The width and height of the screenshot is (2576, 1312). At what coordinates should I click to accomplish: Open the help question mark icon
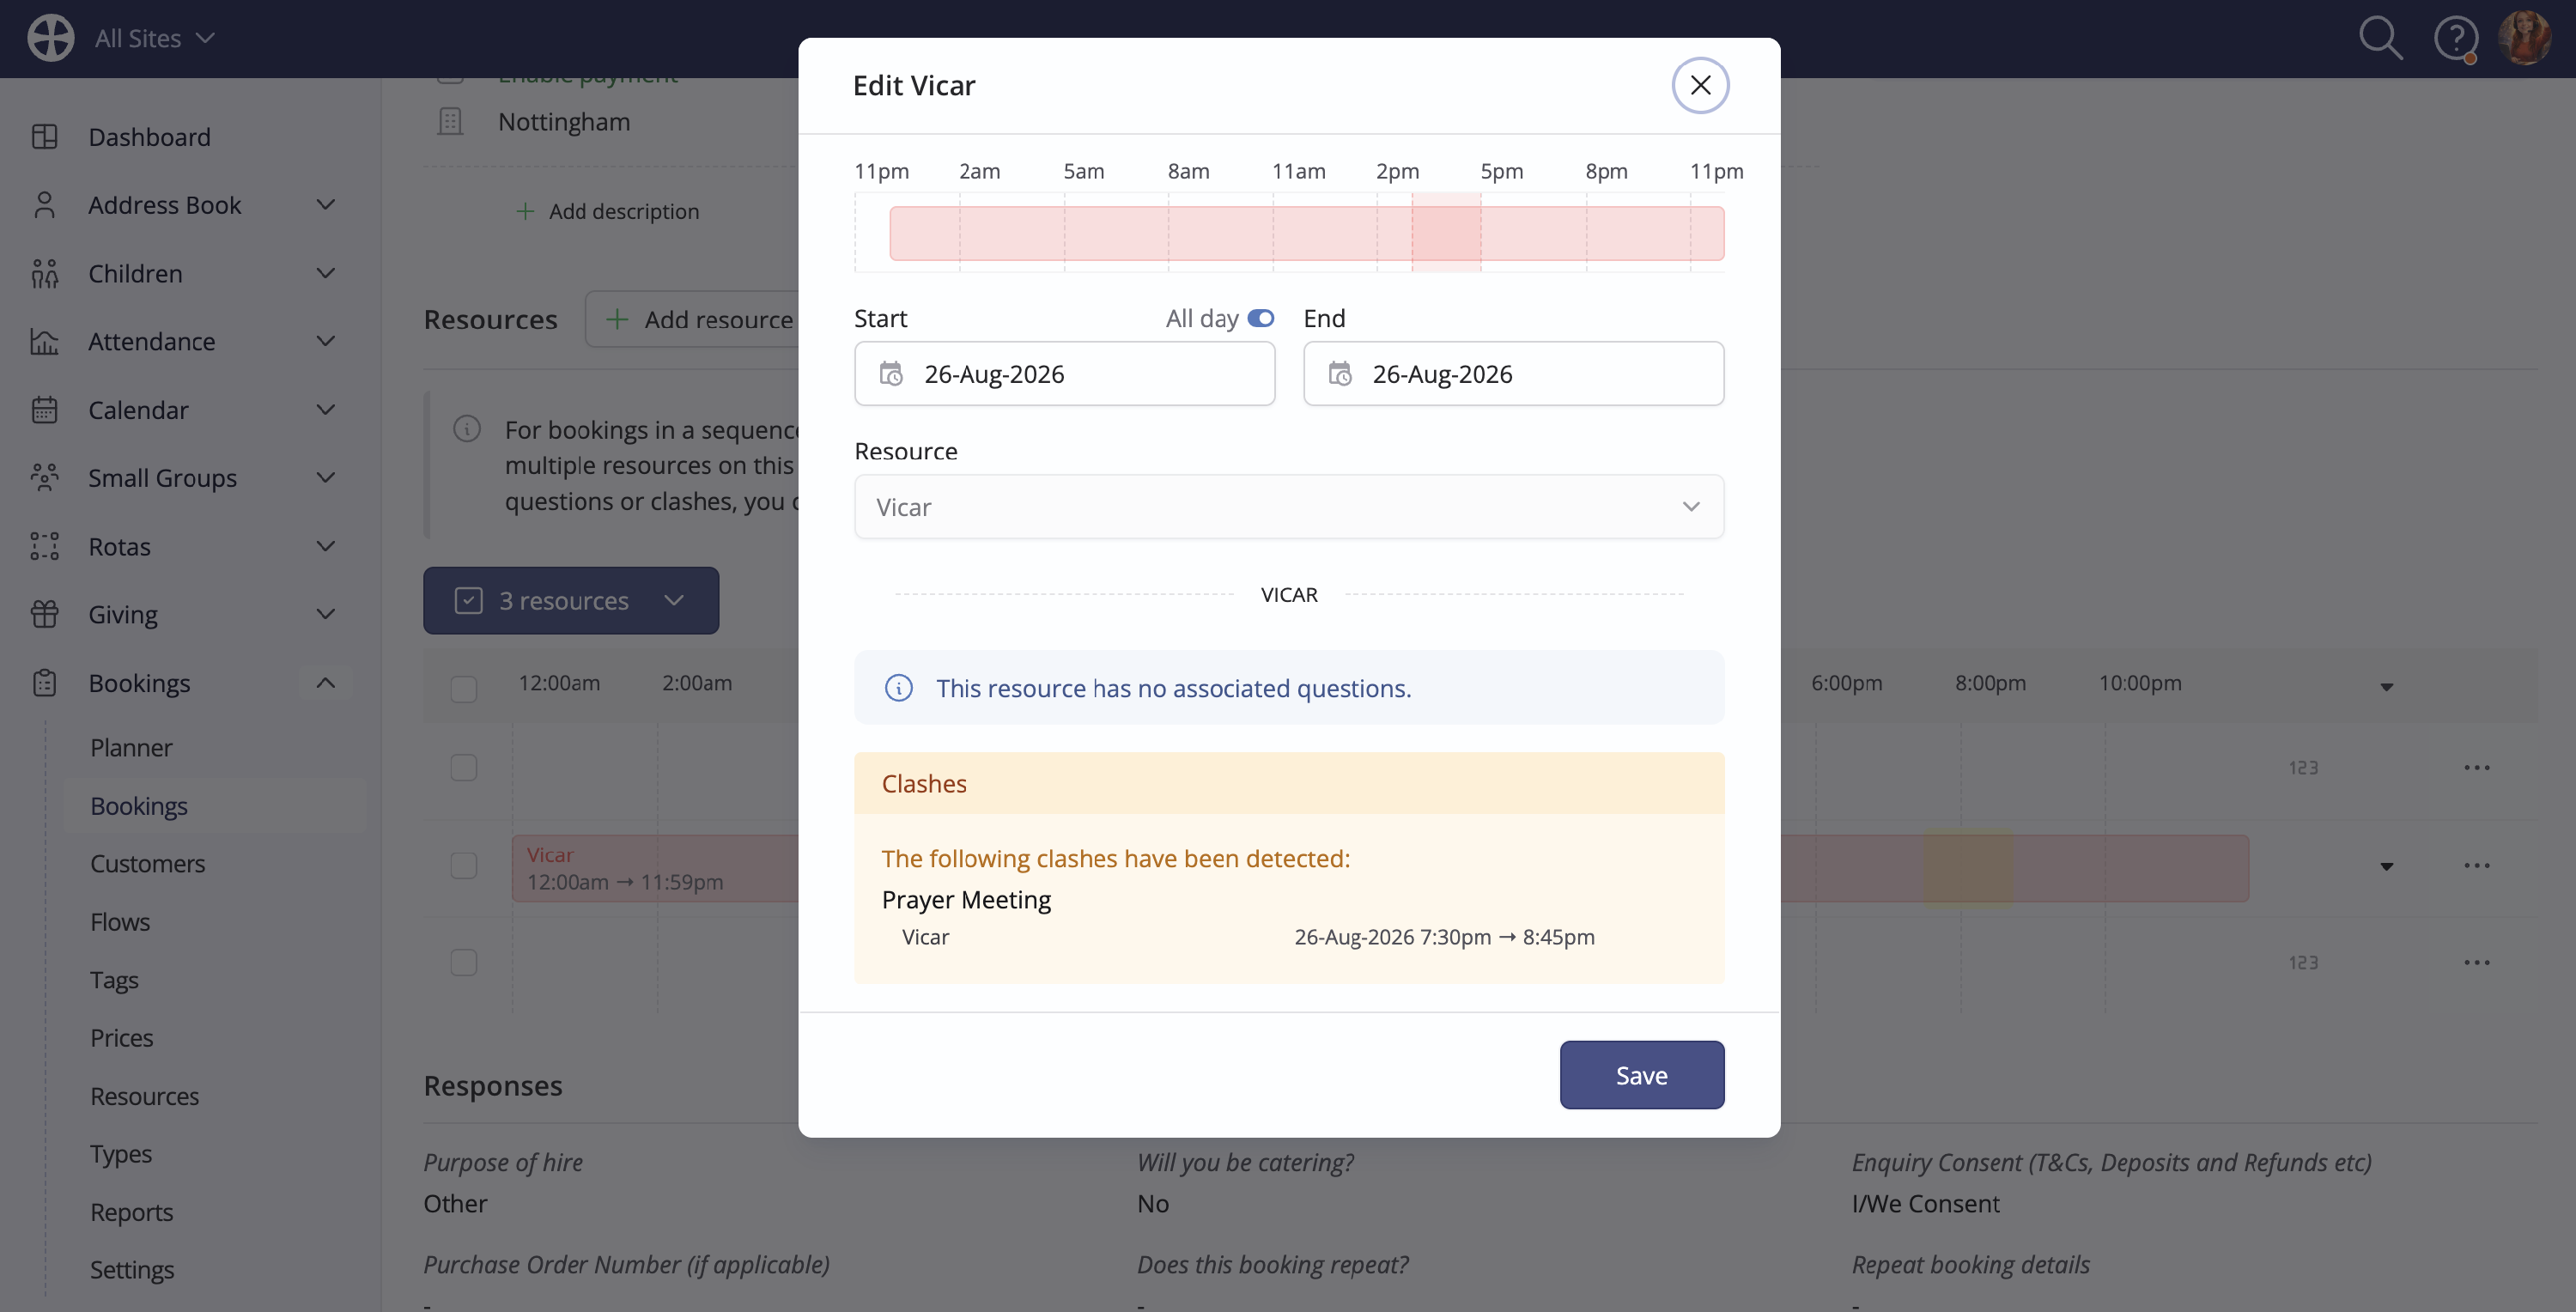coord(2455,38)
